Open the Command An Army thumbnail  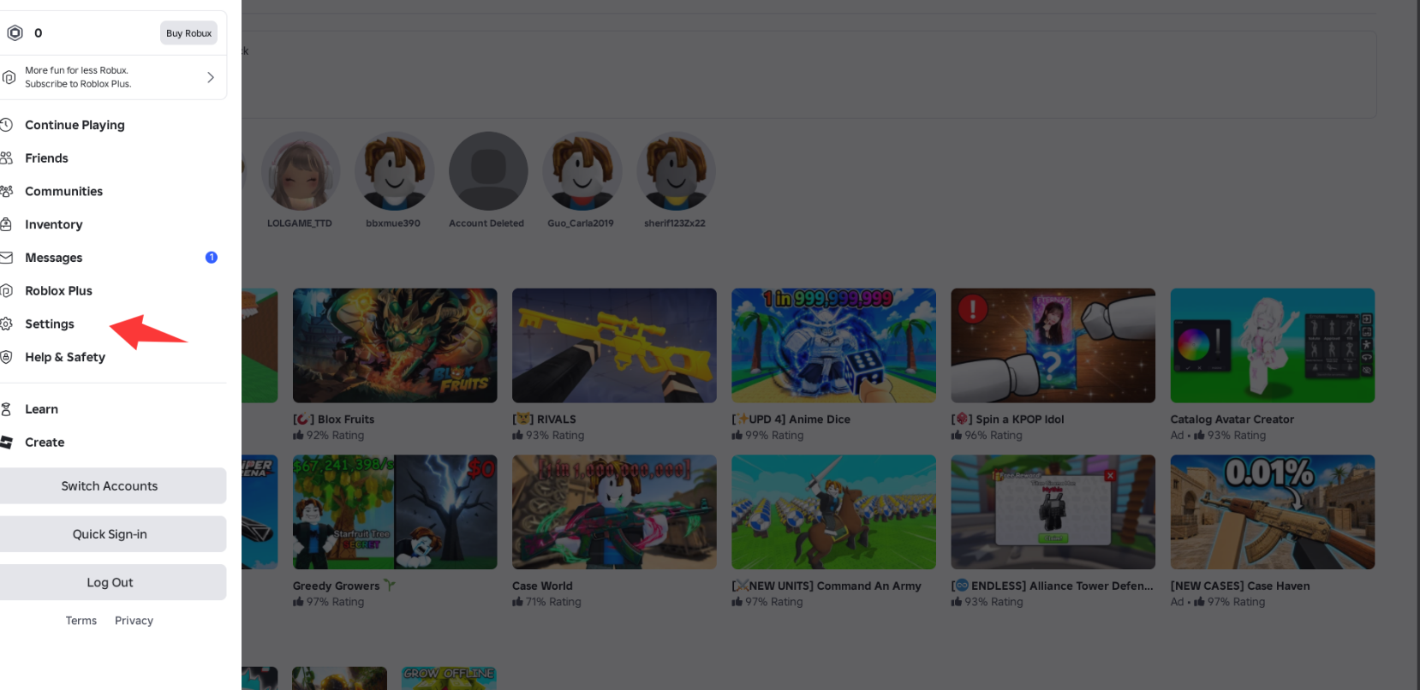[833, 512]
